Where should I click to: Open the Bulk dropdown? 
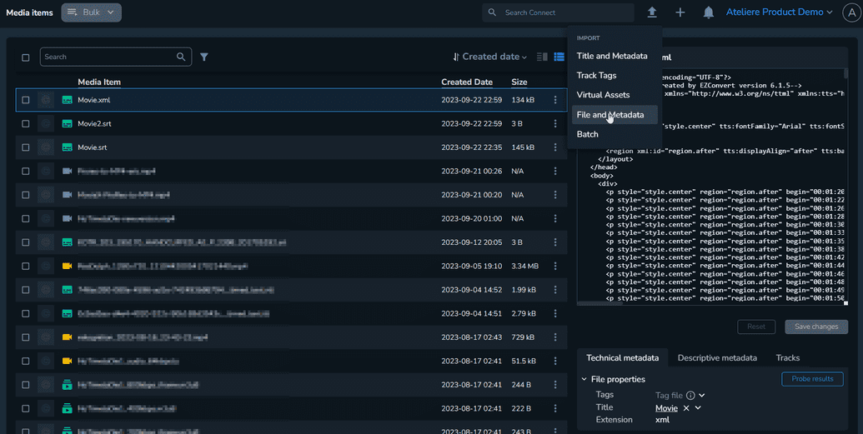[x=92, y=12]
